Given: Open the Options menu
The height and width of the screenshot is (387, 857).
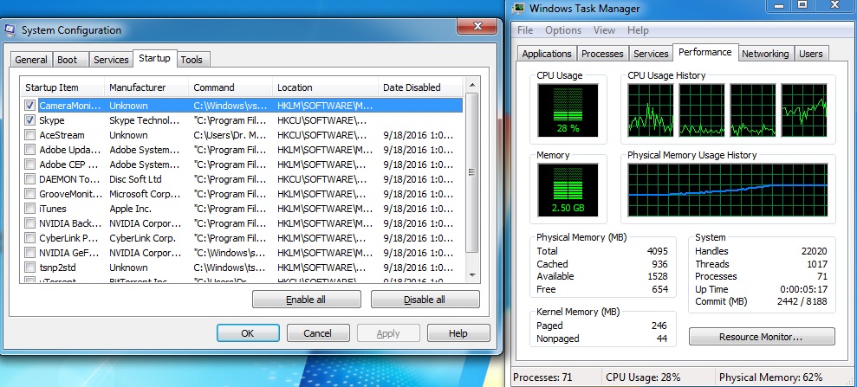Looking at the screenshot, I should point(563,30).
